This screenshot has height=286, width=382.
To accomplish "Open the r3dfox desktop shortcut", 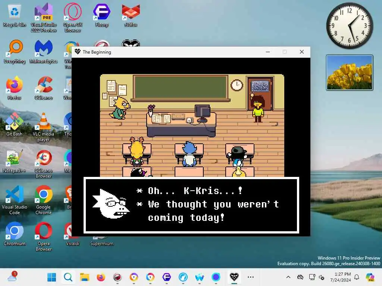I will [x=131, y=15].
